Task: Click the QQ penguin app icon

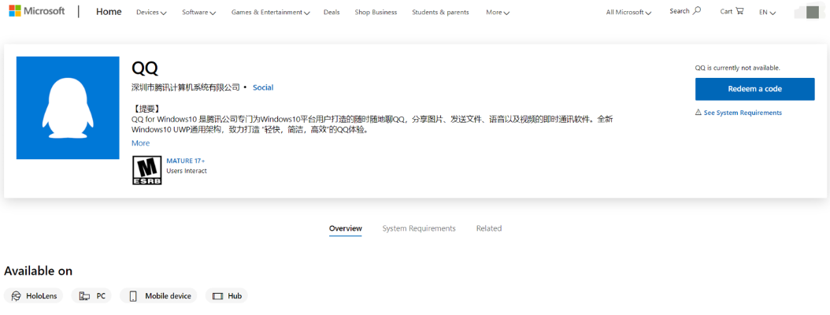Action: point(68,108)
